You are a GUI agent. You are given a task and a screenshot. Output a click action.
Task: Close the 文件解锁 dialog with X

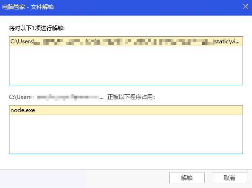pos(245,7)
